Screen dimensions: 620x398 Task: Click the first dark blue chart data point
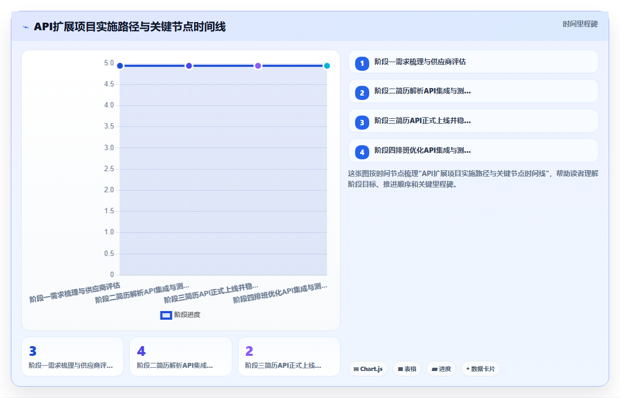120,66
